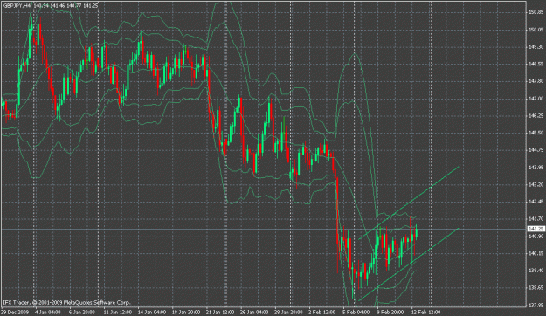Click the 139.40 price axis label
546x316 pixels.
(536, 271)
